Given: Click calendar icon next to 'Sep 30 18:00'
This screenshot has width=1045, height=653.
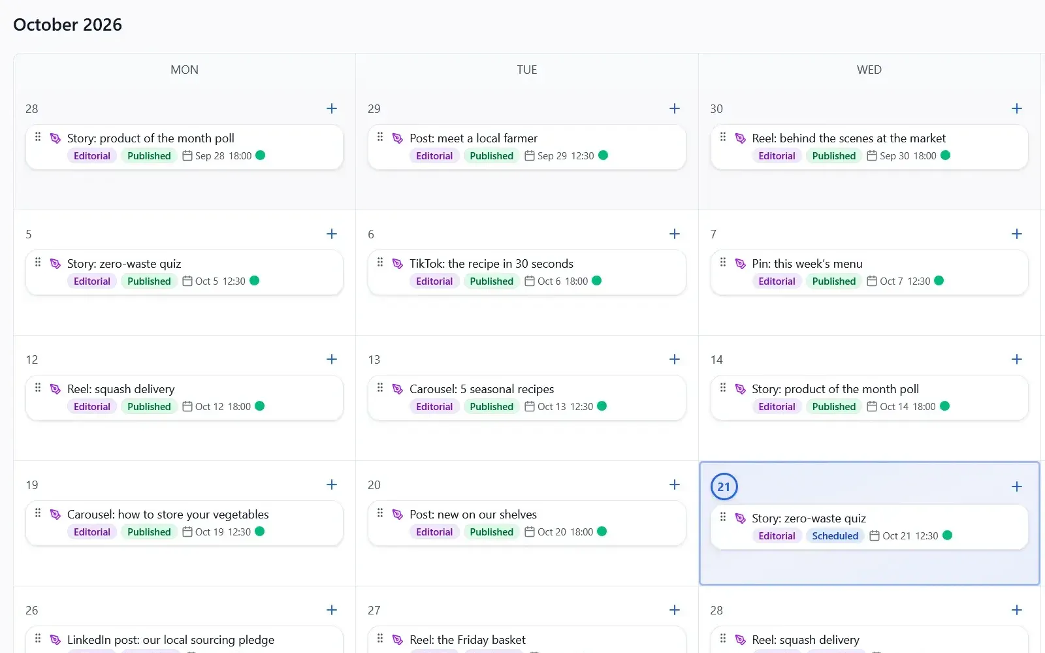Looking at the screenshot, I should tap(872, 155).
